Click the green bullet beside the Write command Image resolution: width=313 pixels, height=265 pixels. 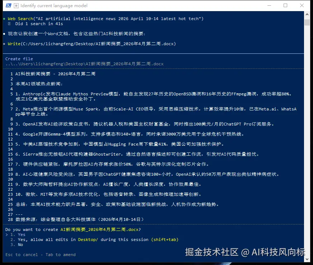[4, 44]
